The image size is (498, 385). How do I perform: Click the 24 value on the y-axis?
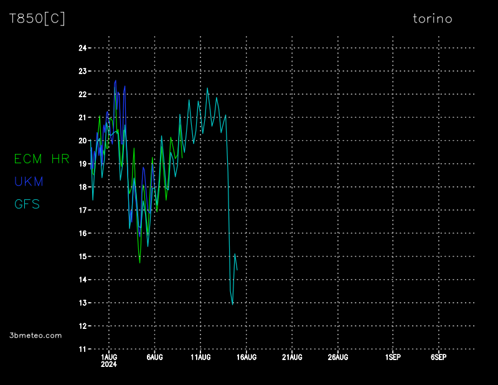(x=82, y=48)
